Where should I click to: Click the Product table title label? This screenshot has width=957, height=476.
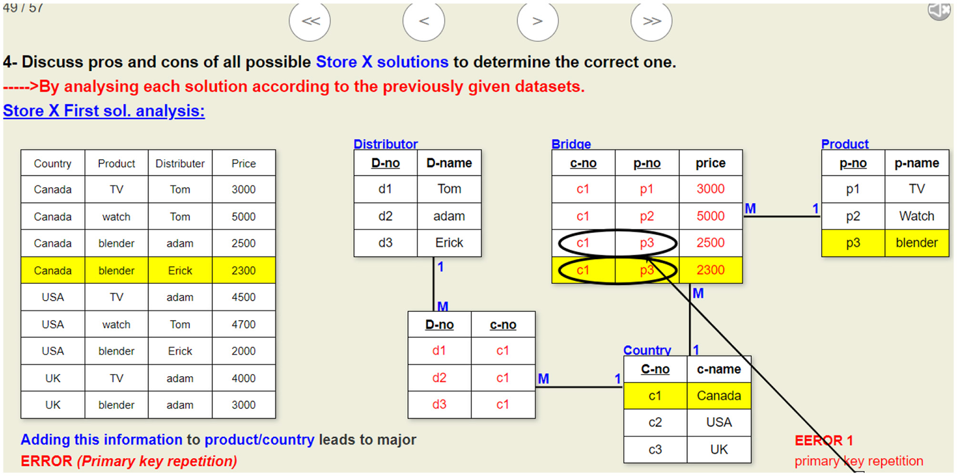click(x=845, y=144)
